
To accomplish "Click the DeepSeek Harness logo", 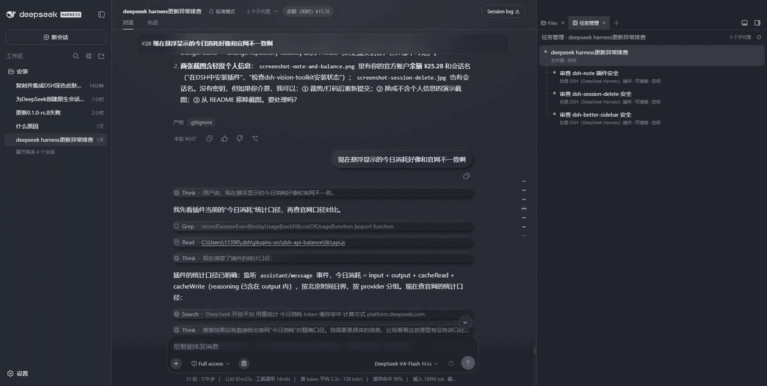I will click(44, 14).
